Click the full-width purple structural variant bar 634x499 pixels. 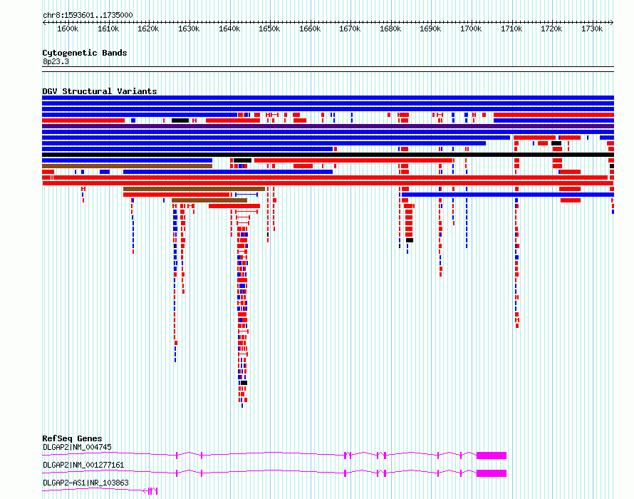coord(328,126)
